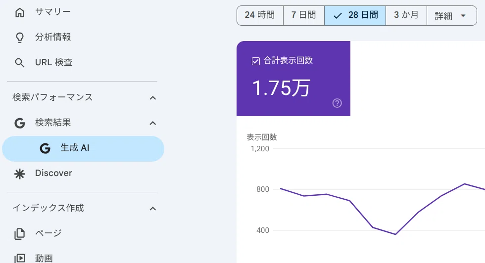This screenshot has width=485, height=263.
Task: Collapse the 検索結果 submenu chevron
Action: pos(152,123)
